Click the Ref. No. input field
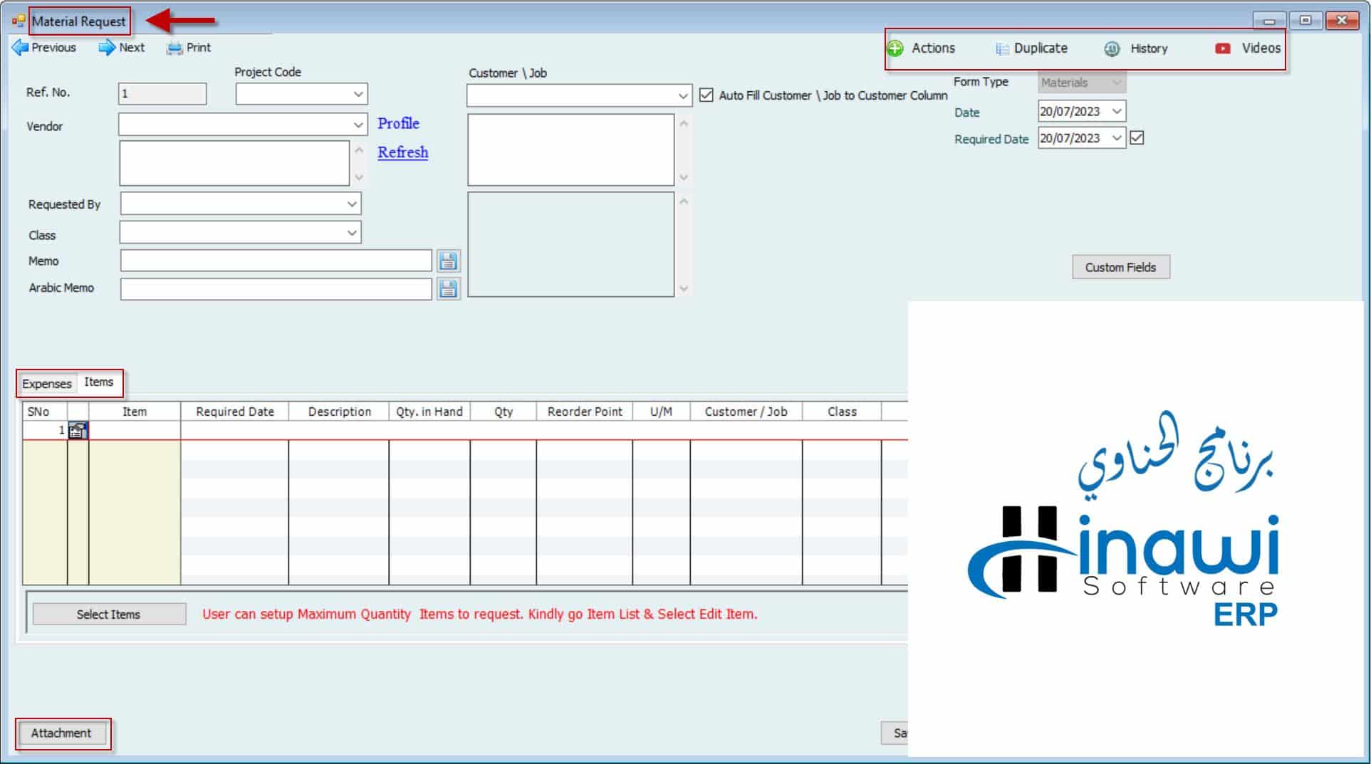Viewport: 1371px width, 764px height. click(x=162, y=94)
